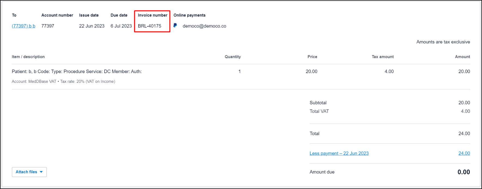Click the 24.00 payment amount link
This screenshot has width=482, height=189.
click(464, 153)
